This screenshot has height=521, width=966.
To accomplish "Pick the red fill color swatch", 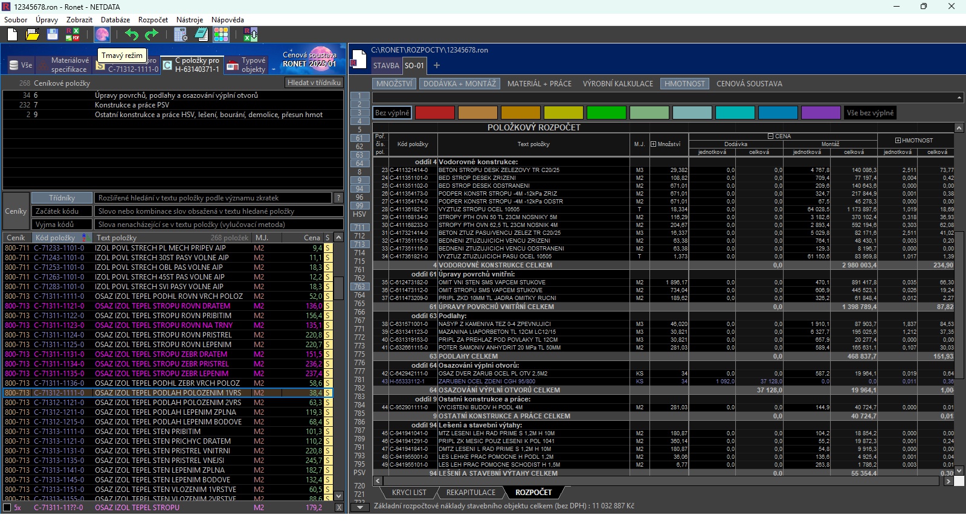I will point(435,113).
